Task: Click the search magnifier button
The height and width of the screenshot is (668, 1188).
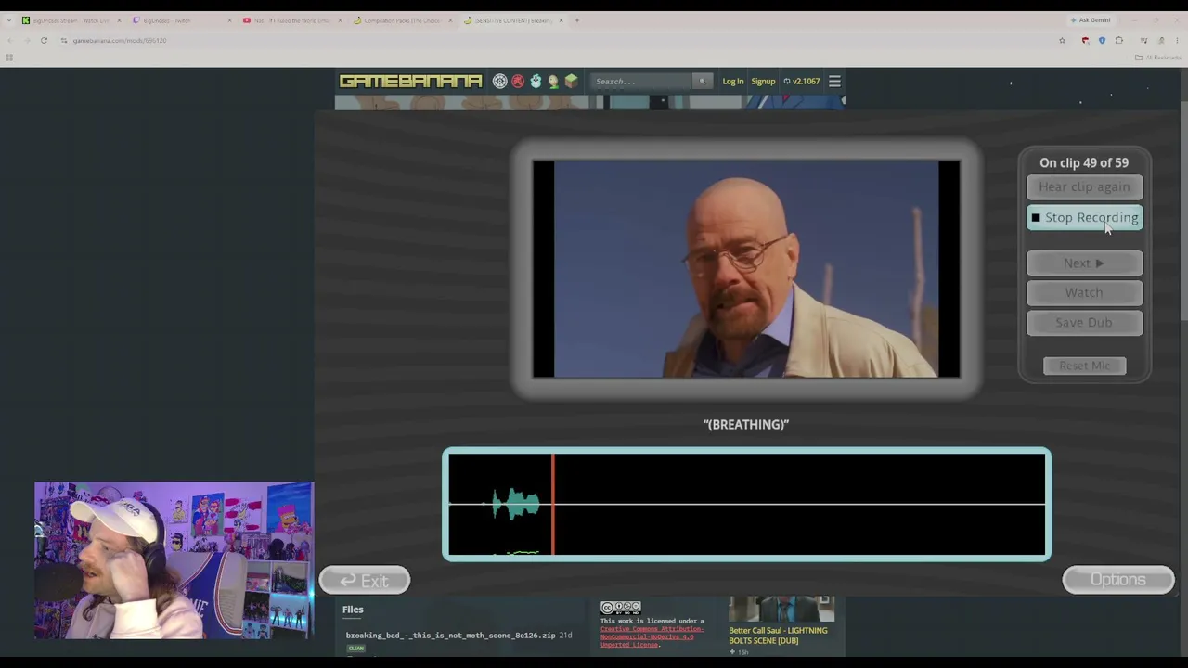Action: [x=702, y=82]
